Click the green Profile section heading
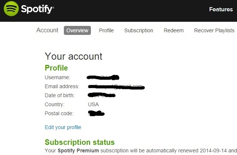237x155 pixels. click(x=56, y=68)
